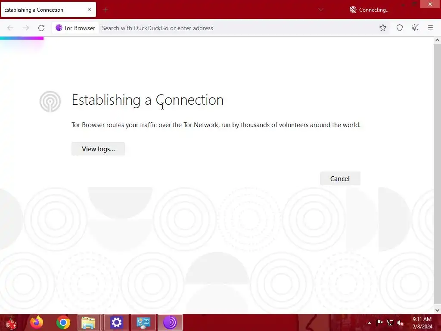Screen dimensions: 441x331
Task: Click the forward navigation arrow
Action: tap(26, 28)
